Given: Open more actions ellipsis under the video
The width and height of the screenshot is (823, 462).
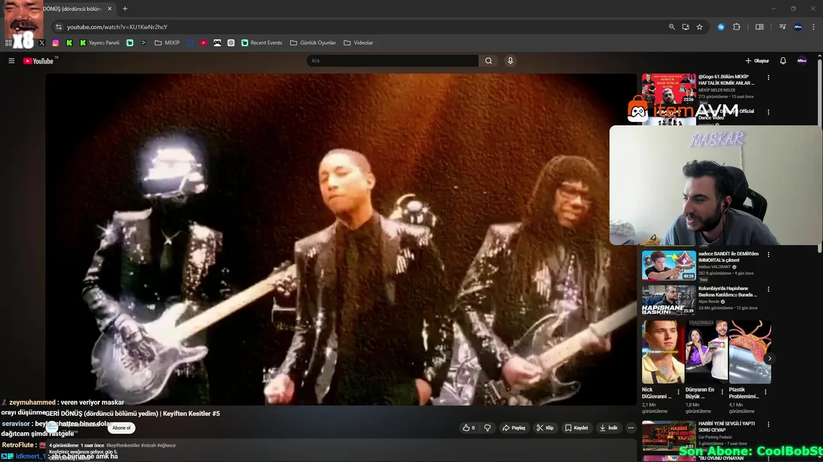Looking at the screenshot, I should [x=631, y=428].
